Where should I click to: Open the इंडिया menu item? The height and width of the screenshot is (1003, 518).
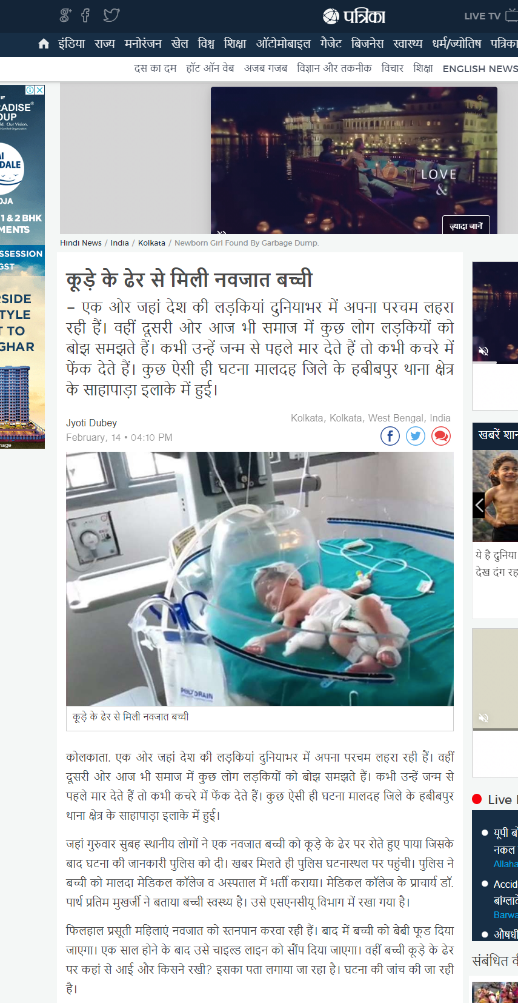[x=71, y=44]
